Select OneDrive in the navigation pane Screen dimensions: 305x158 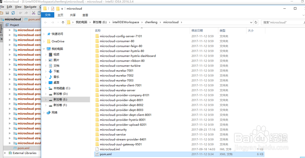56,41
